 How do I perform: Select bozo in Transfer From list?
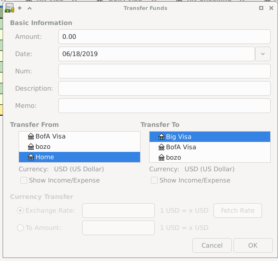coord(80,147)
